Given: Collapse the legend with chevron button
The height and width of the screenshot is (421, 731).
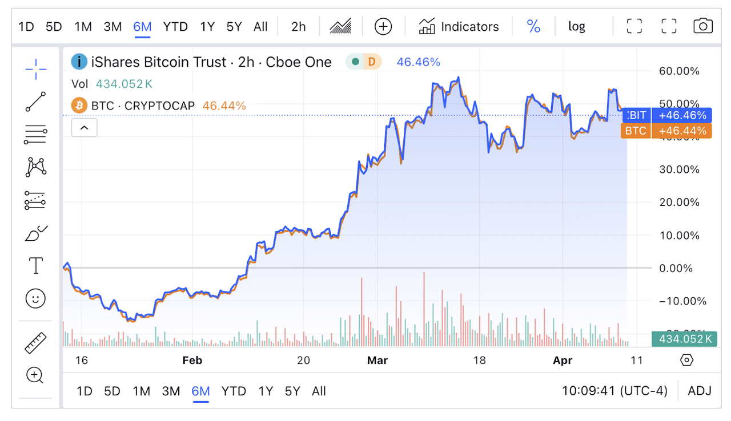Looking at the screenshot, I should pos(85,128).
